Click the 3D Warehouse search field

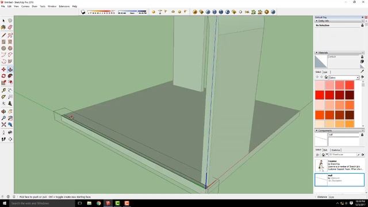[x=343, y=155]
